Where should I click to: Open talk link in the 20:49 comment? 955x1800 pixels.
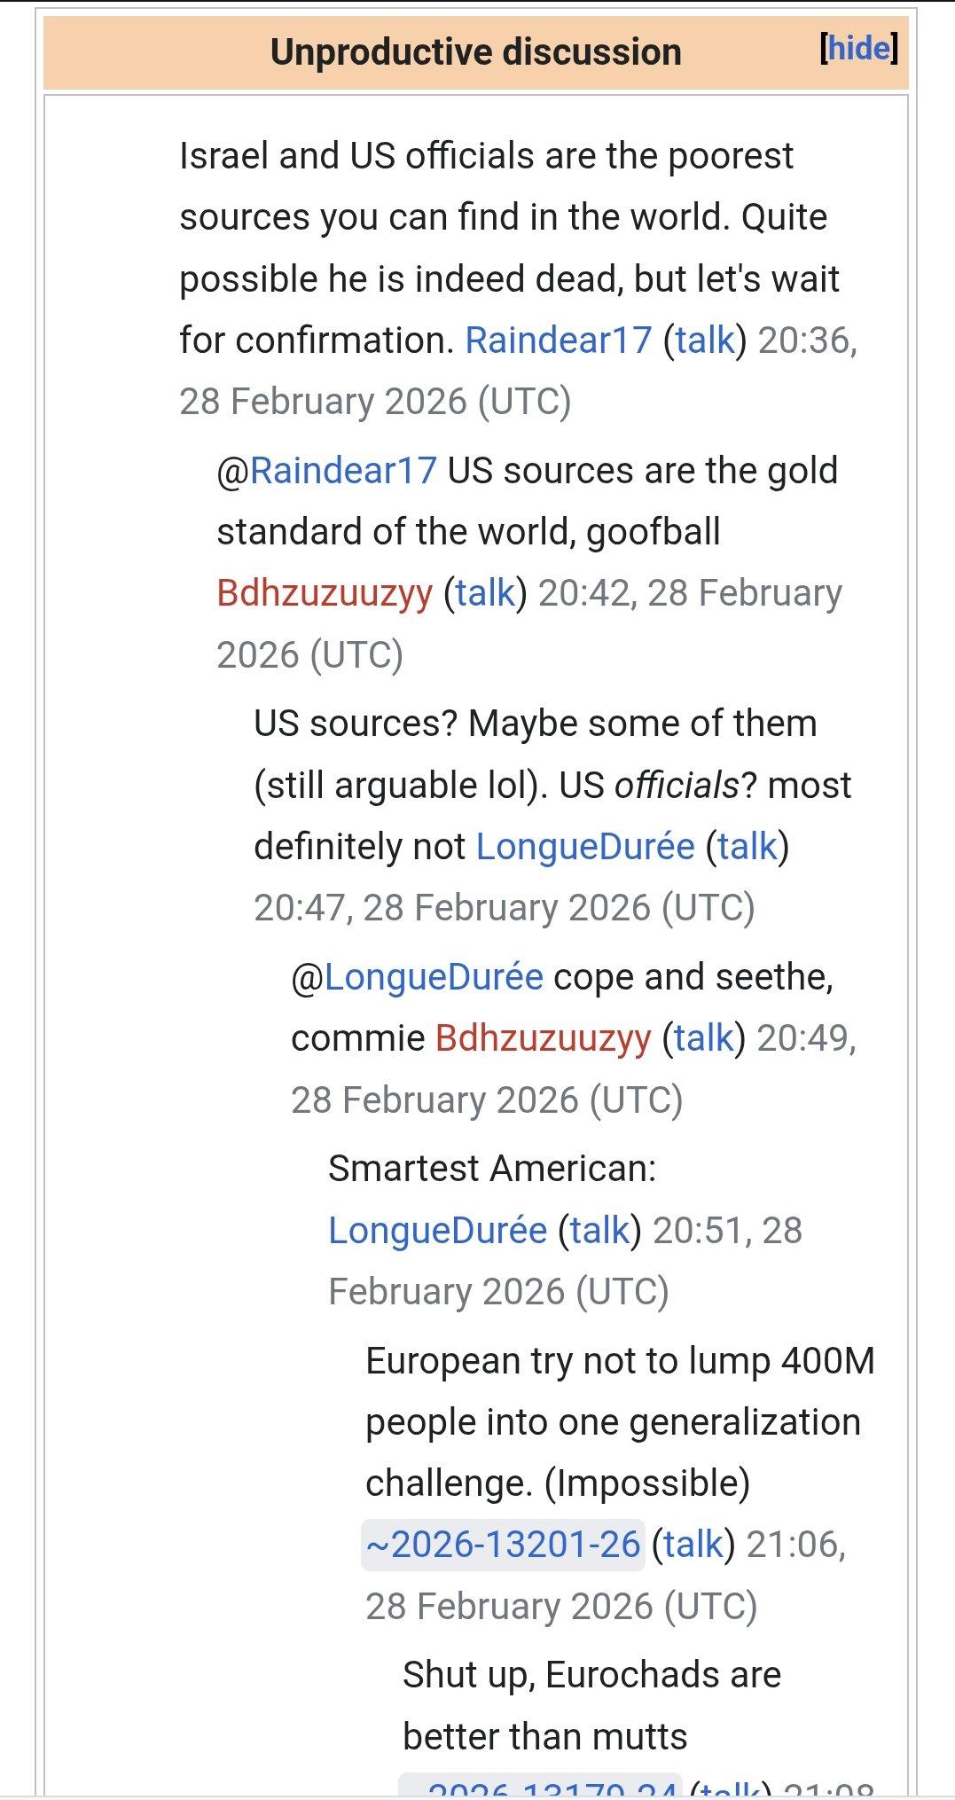(x=704, y=1038)
